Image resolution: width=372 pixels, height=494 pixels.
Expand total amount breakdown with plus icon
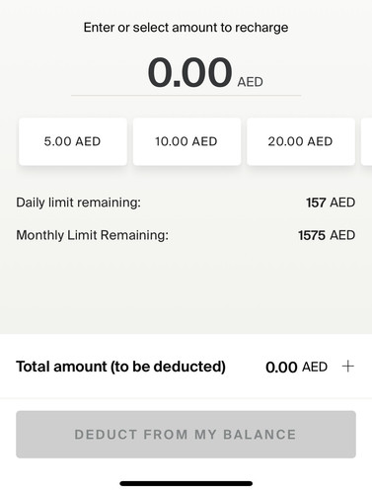(347, 367)
